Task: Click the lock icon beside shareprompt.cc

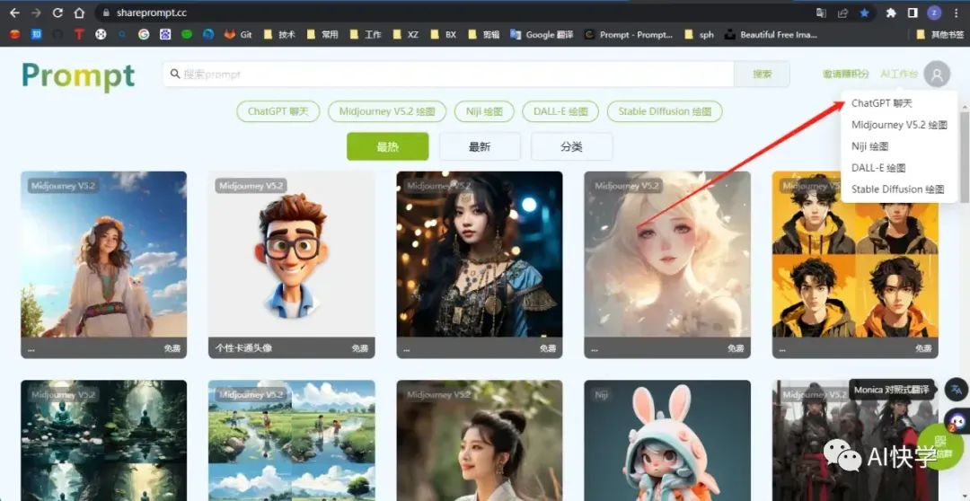Action: (x=106, y=13)
